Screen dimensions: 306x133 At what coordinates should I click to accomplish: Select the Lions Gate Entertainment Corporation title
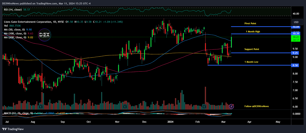[x=27, y=22]
